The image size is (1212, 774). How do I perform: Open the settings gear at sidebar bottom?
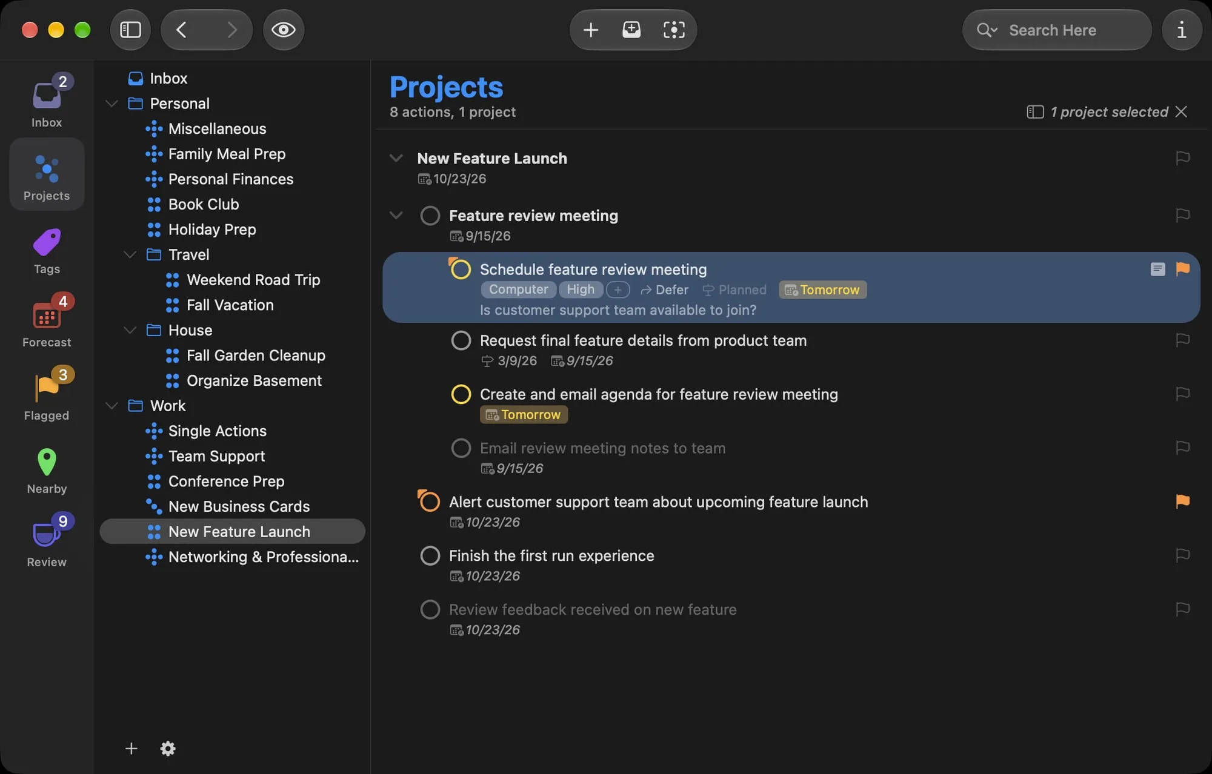(168, 749)
